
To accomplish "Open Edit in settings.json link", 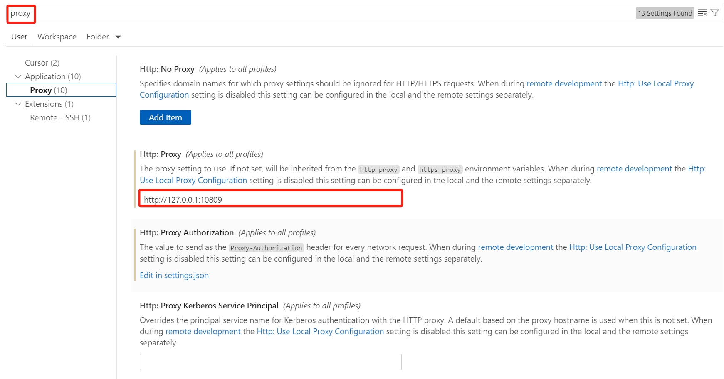I will [x=174, y=275].
